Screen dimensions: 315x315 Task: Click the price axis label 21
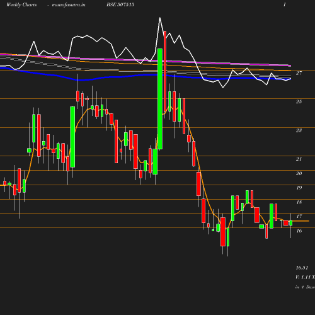coord(299,159)
